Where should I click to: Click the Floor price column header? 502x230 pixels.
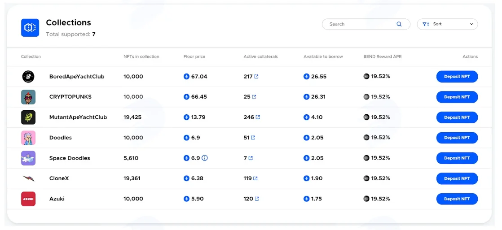point(194,56)
